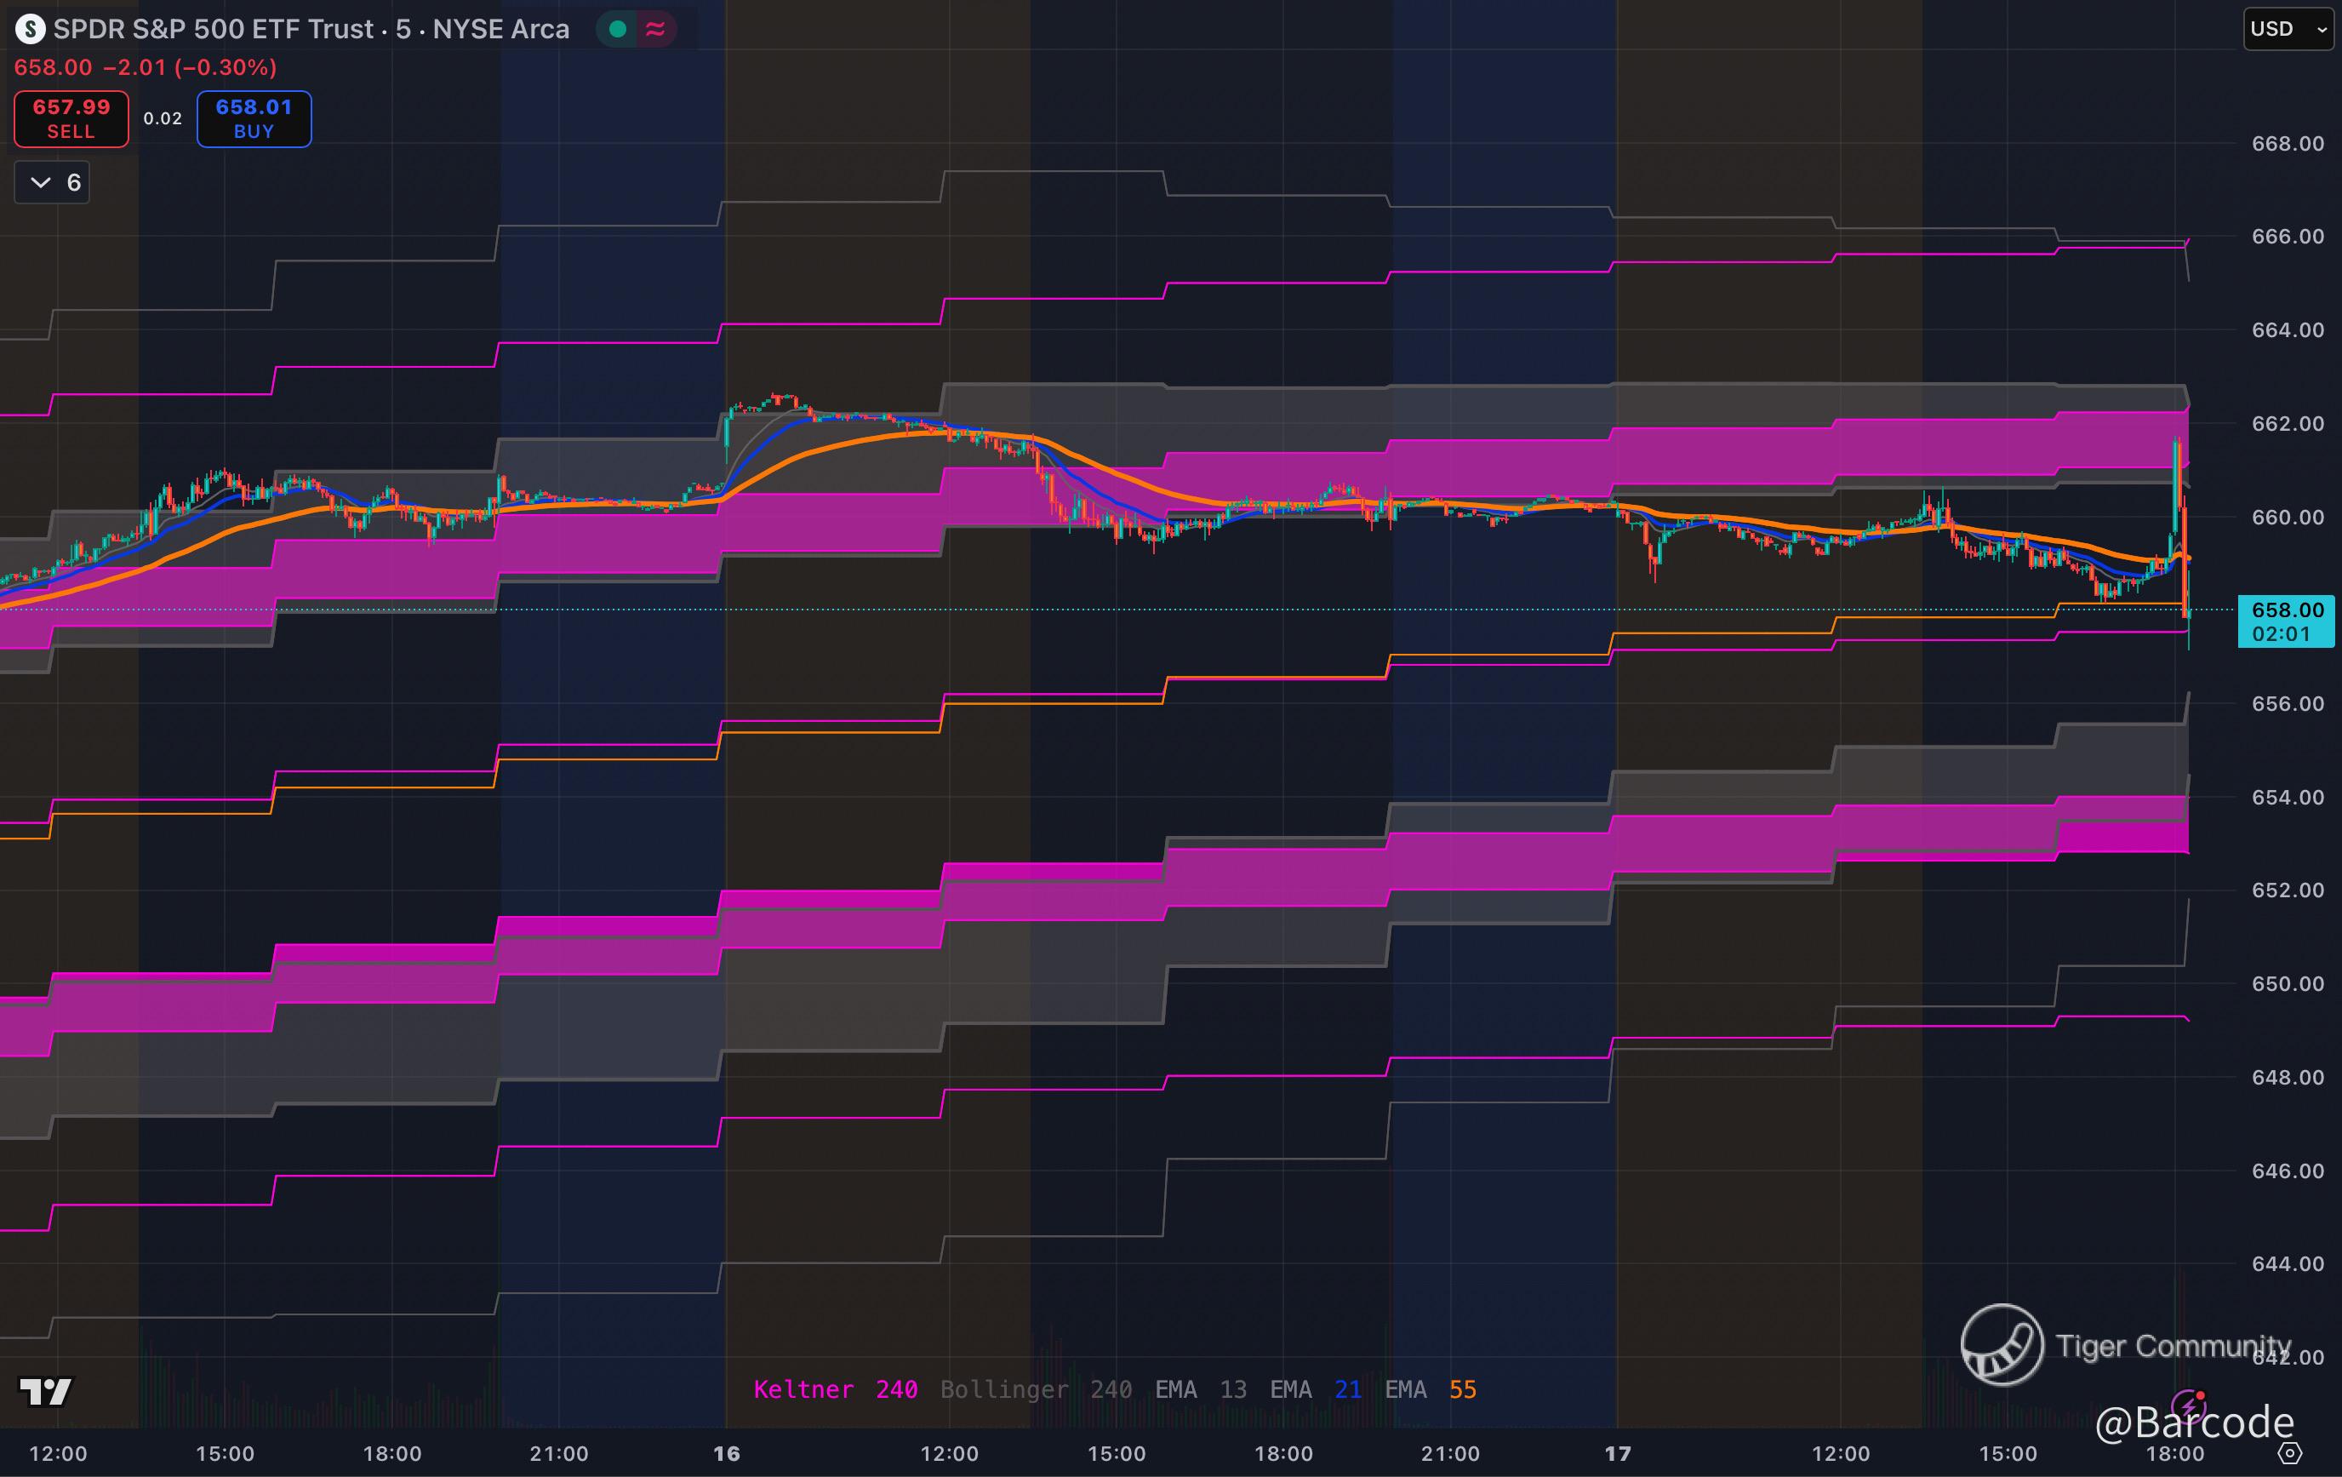Click the 0.02 spread value
The height and width of the screenshot is (1477, 2342).
tap(163, 118)
